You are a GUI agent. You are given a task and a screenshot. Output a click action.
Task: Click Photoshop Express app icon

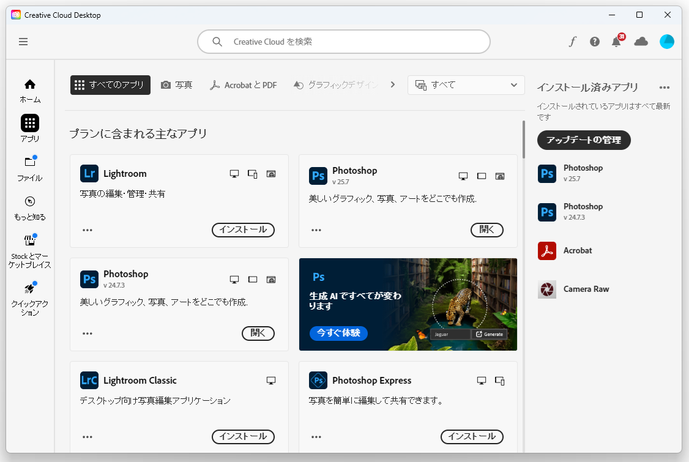[318, 380]
